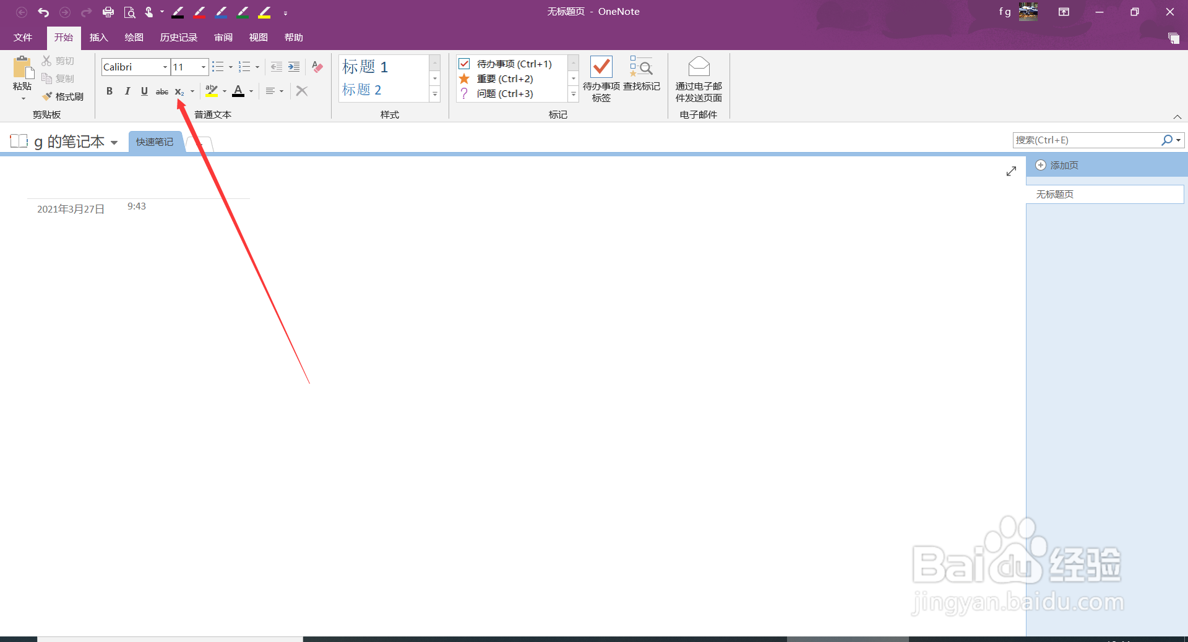This screenshot has width=1188, height=642.
Task: Toggle subscript x₂ formatting
Action: coord(179,91)
